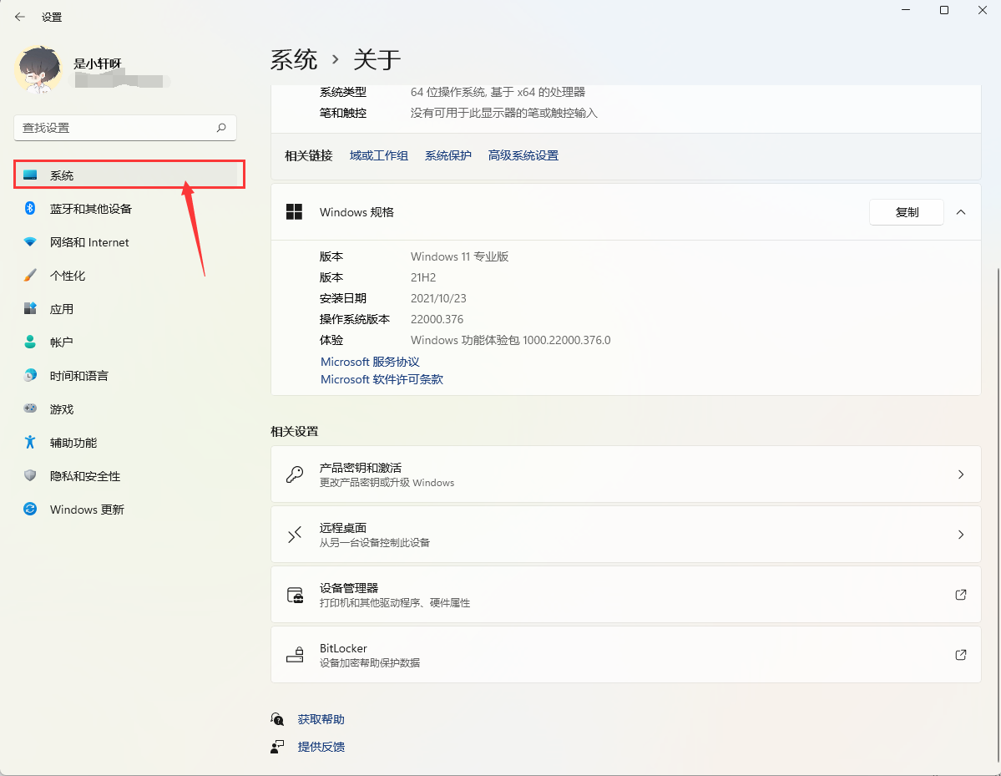Open Microsoft 服务协议 link
This screenshot has width=1001, height=776.
coord(370,361)
